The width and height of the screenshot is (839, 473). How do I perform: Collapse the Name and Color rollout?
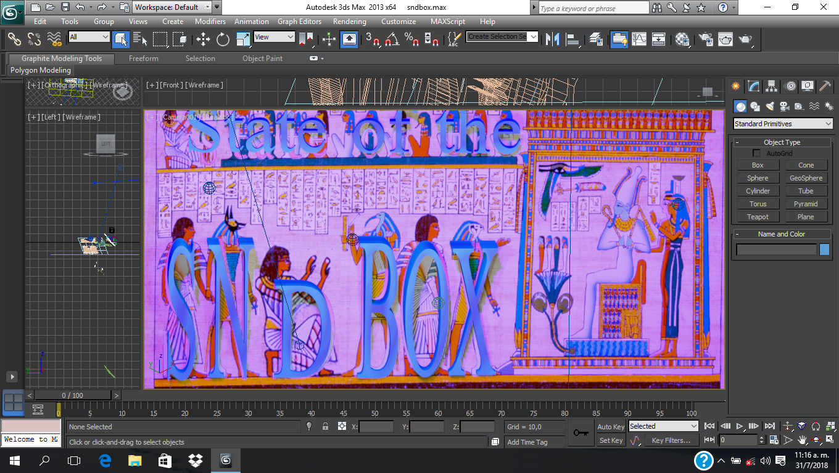(x=782, y=234)
